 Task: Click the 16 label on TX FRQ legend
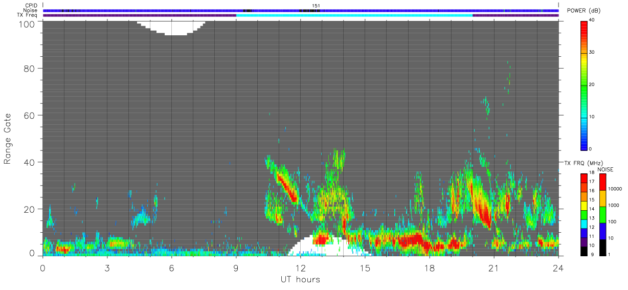(x=592, y=190)
